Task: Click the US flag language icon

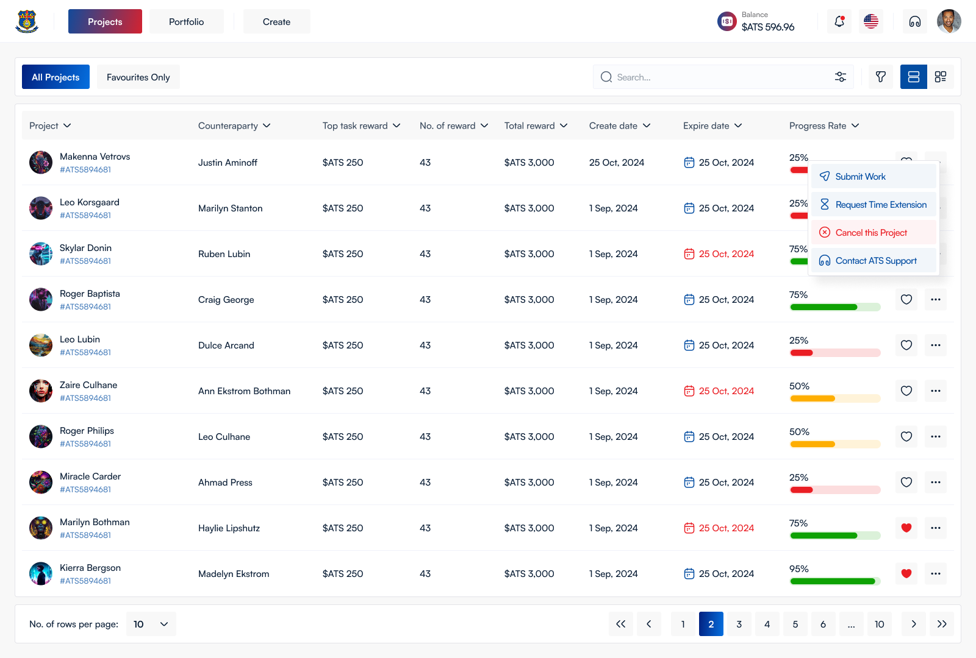Action: 871,21
